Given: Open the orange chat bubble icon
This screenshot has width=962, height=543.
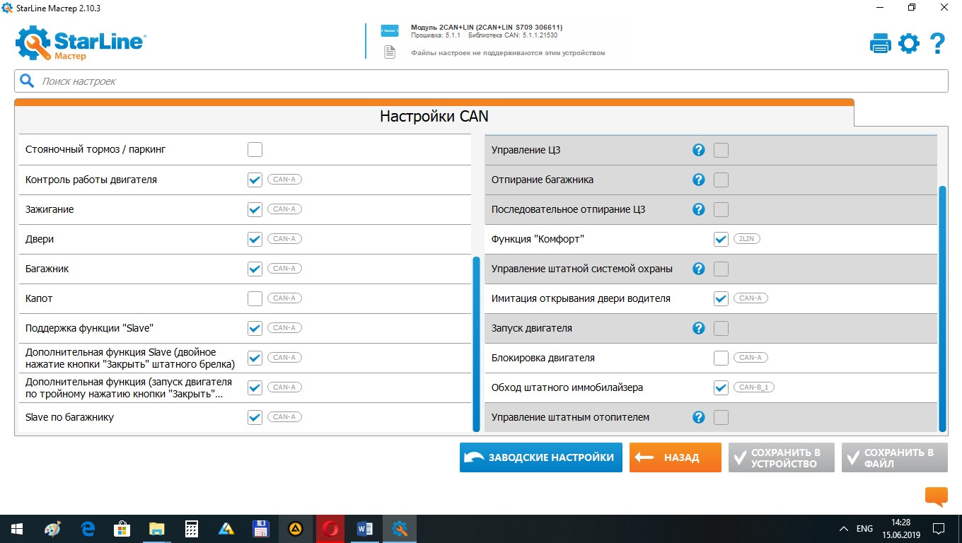Looking at the screenshot, I should (936, 497).
